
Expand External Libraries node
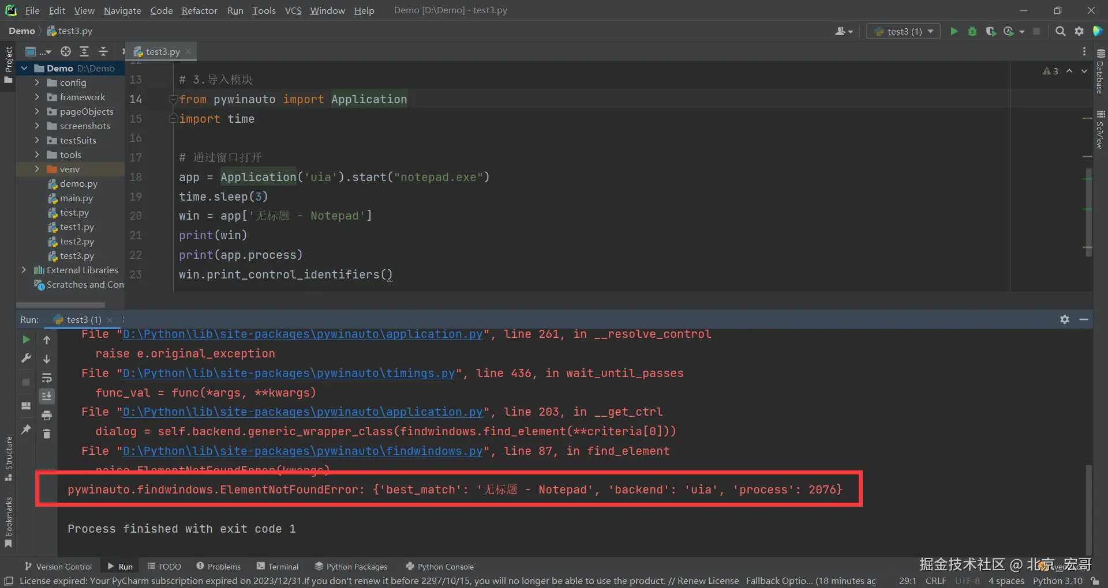tap(24, 270)
